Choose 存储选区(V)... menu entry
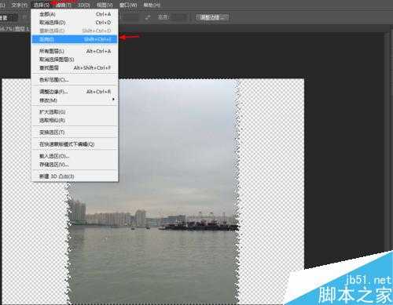This screenshot has height=305, width=393. [75, 165]
